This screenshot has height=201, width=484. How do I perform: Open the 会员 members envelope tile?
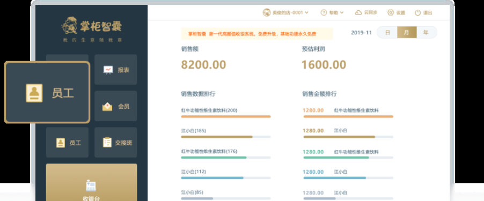[116, 106]
